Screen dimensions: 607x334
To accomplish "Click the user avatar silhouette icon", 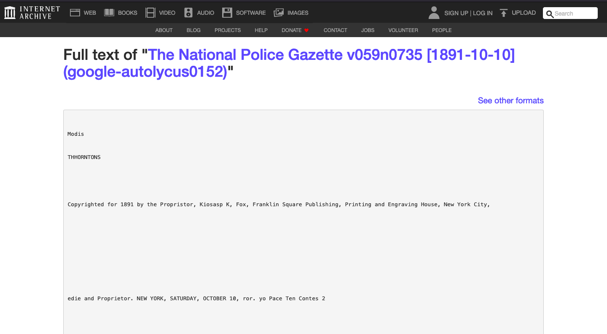I will coord(434,13).
